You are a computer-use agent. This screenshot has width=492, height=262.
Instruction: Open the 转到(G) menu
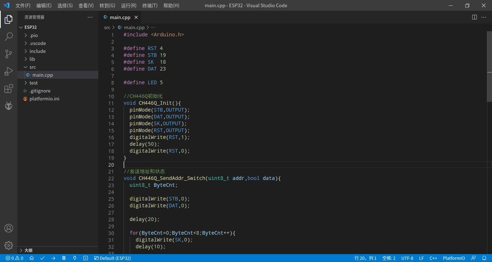pyautogui.click(x=107, y=5)
